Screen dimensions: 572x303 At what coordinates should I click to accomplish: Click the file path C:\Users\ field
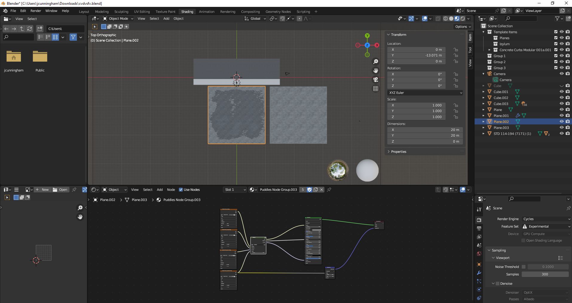coord(65,29)
